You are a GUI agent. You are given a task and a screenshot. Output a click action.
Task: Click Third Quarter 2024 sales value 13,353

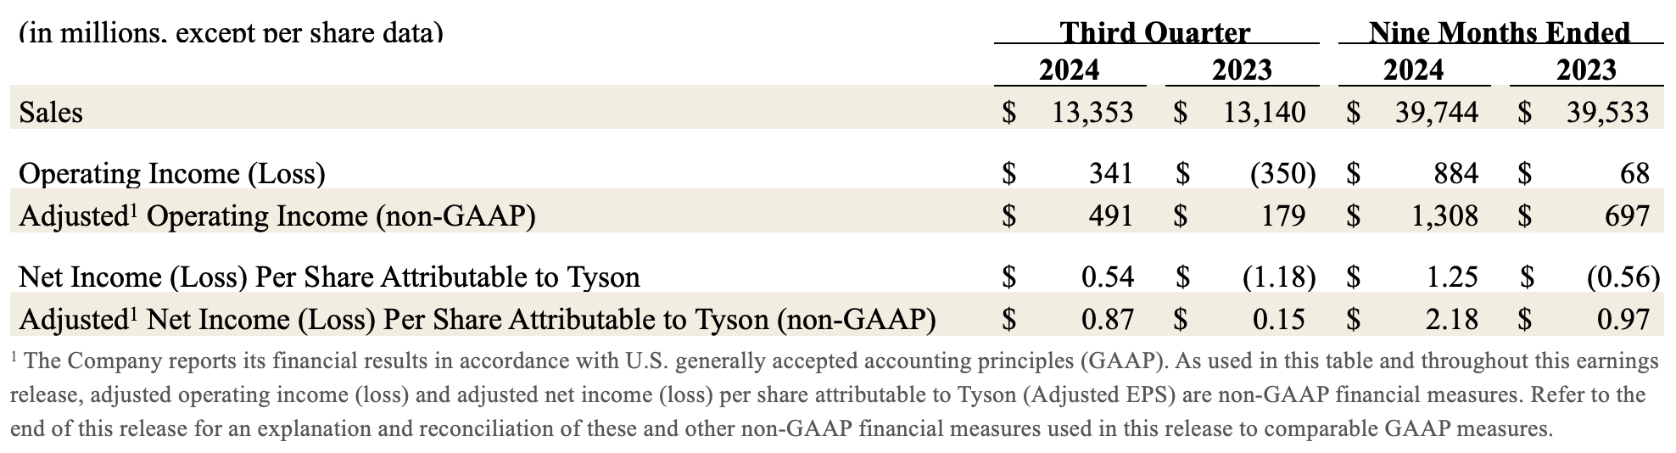click(x=1092, y=112)
